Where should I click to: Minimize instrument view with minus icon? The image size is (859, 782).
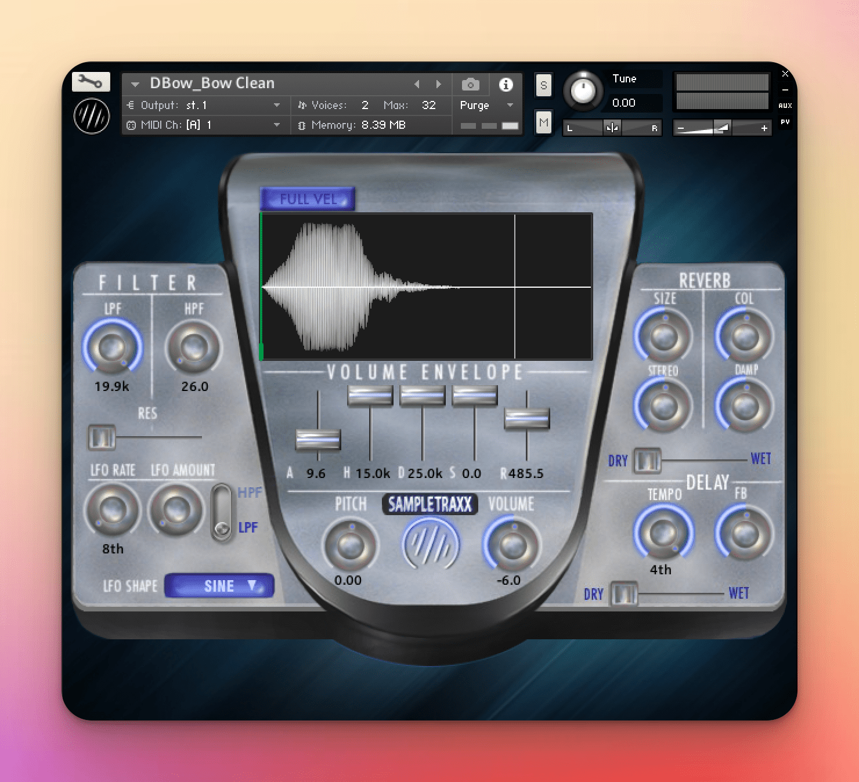(785, 90)
